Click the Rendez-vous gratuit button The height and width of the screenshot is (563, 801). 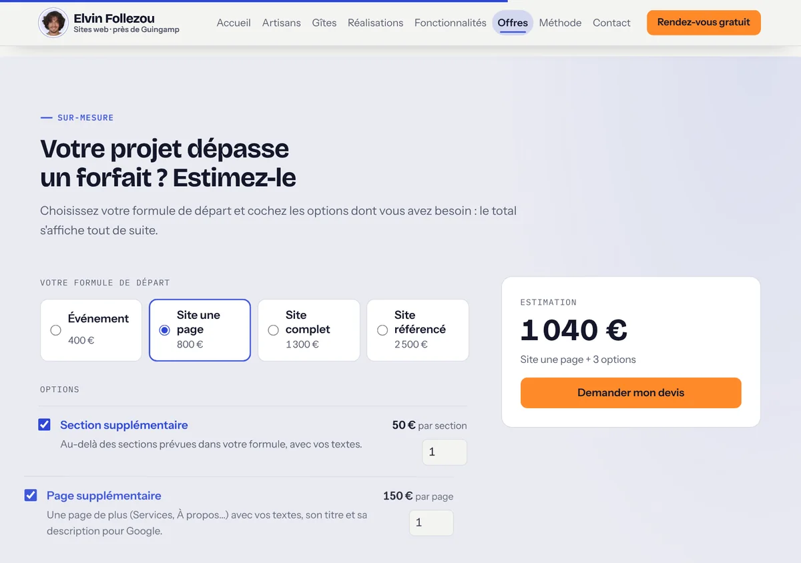(x=704, y=23)
